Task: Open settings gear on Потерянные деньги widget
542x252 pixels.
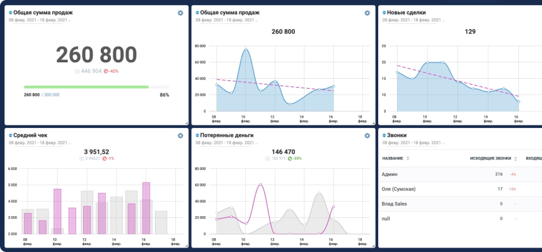Action: 367,135
